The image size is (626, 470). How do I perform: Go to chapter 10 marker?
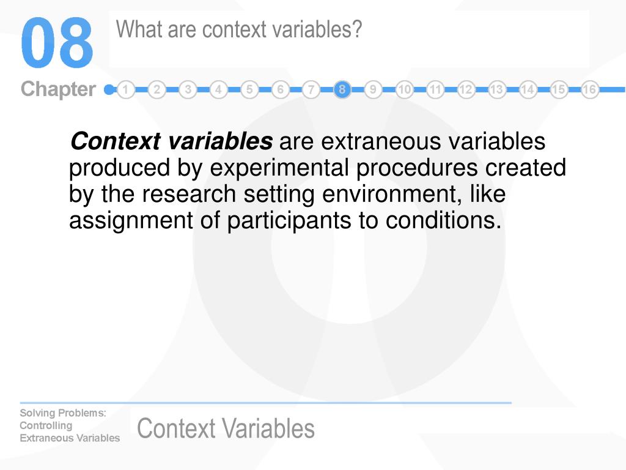pos(404,89)
